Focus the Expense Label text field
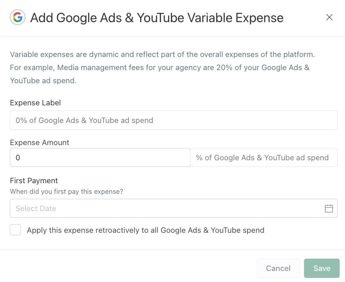Screen dimensions: 345x282 click(x=173, y=121)
